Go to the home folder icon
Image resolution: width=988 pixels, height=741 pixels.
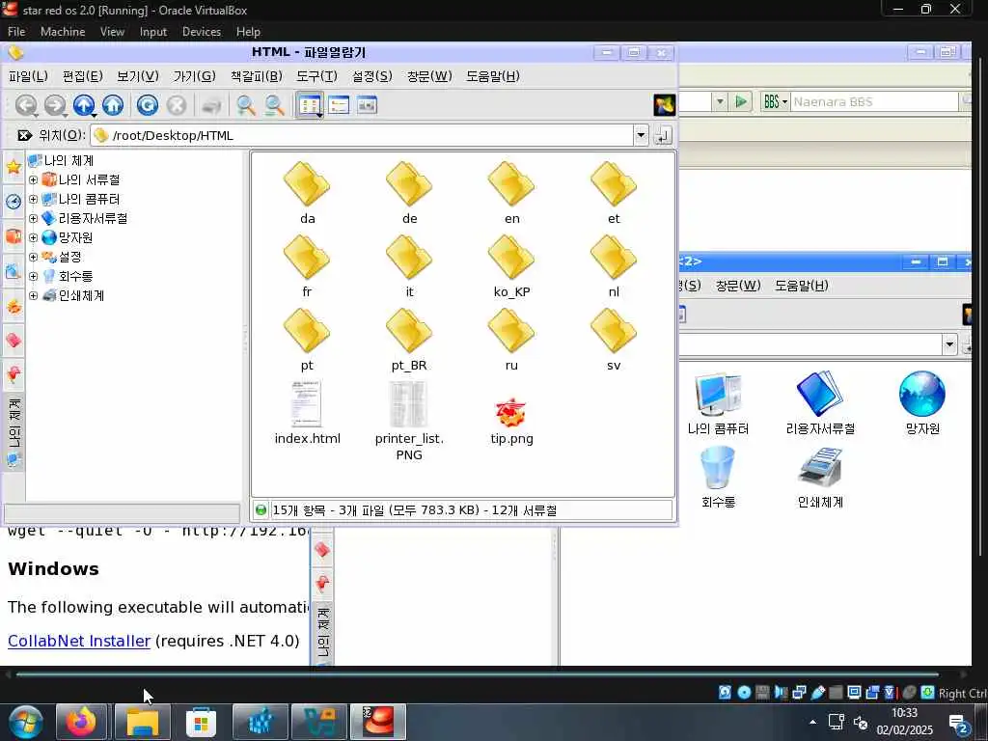[113, 105]
